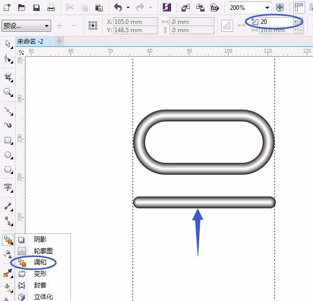Print the document
313x301 pixels.
pyautogui.click(x=51, y=8)
